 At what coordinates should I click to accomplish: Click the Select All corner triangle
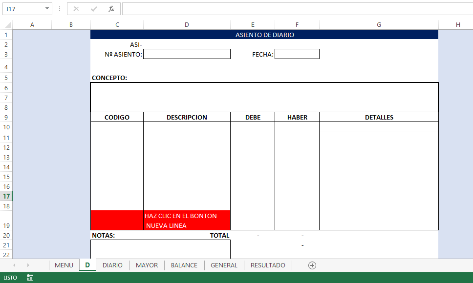[x=7, y=25]
